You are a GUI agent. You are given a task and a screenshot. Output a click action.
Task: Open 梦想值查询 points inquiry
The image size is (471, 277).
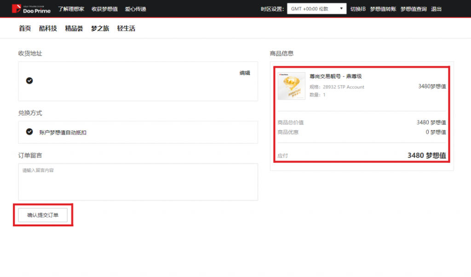pos(414,9)
